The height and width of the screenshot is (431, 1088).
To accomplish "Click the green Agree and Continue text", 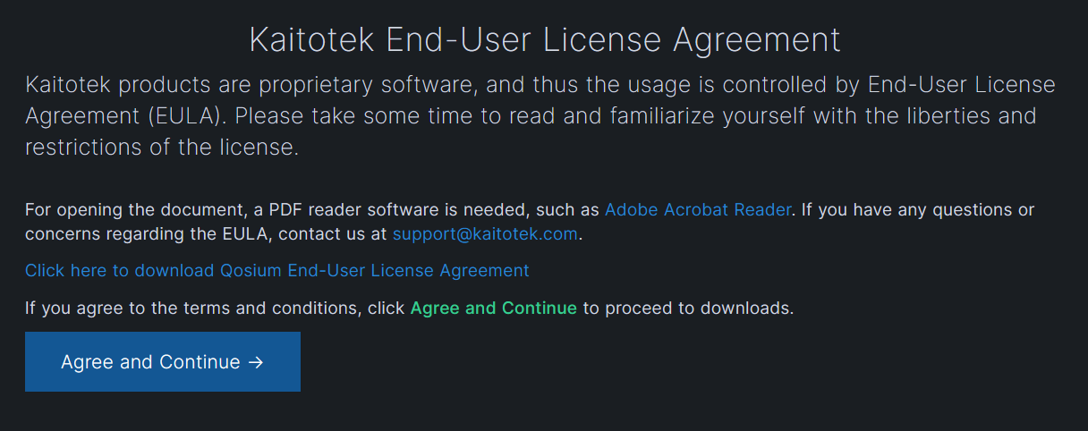I will (x=494, y=308).
